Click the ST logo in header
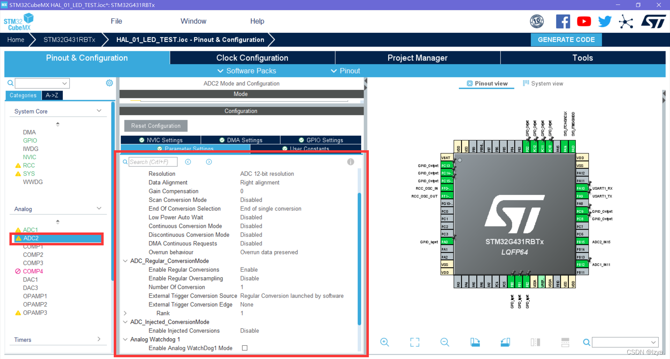Viewport: 670px width, 359px height. (653, 22)
